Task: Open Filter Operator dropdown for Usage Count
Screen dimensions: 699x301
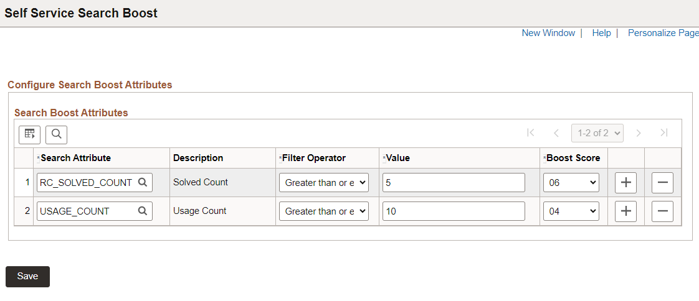Action: [x=324, y=211]
